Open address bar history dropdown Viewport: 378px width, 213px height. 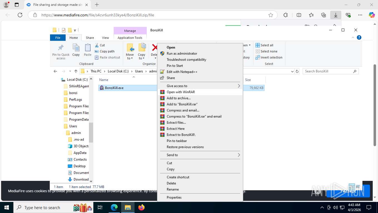[292, 71]
